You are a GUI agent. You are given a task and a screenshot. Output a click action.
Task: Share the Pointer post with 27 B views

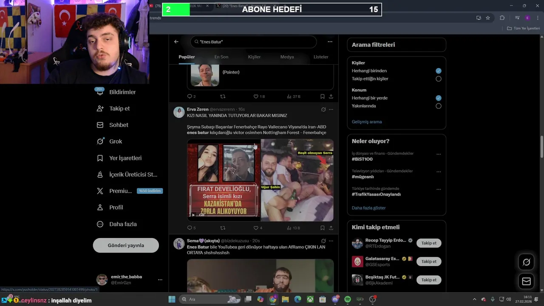point(331,96)
